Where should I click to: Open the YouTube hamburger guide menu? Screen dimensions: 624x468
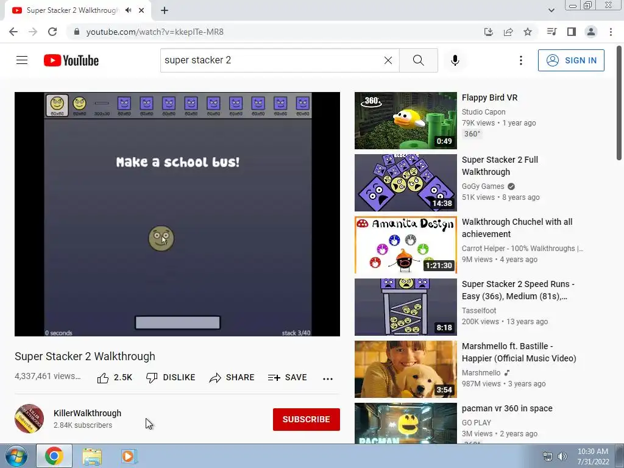(x=22, y=60)
